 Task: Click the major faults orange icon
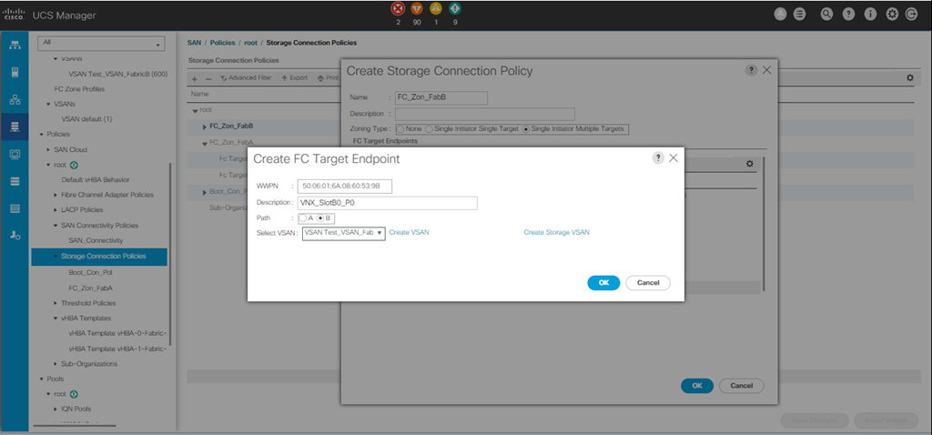[416, 10]
